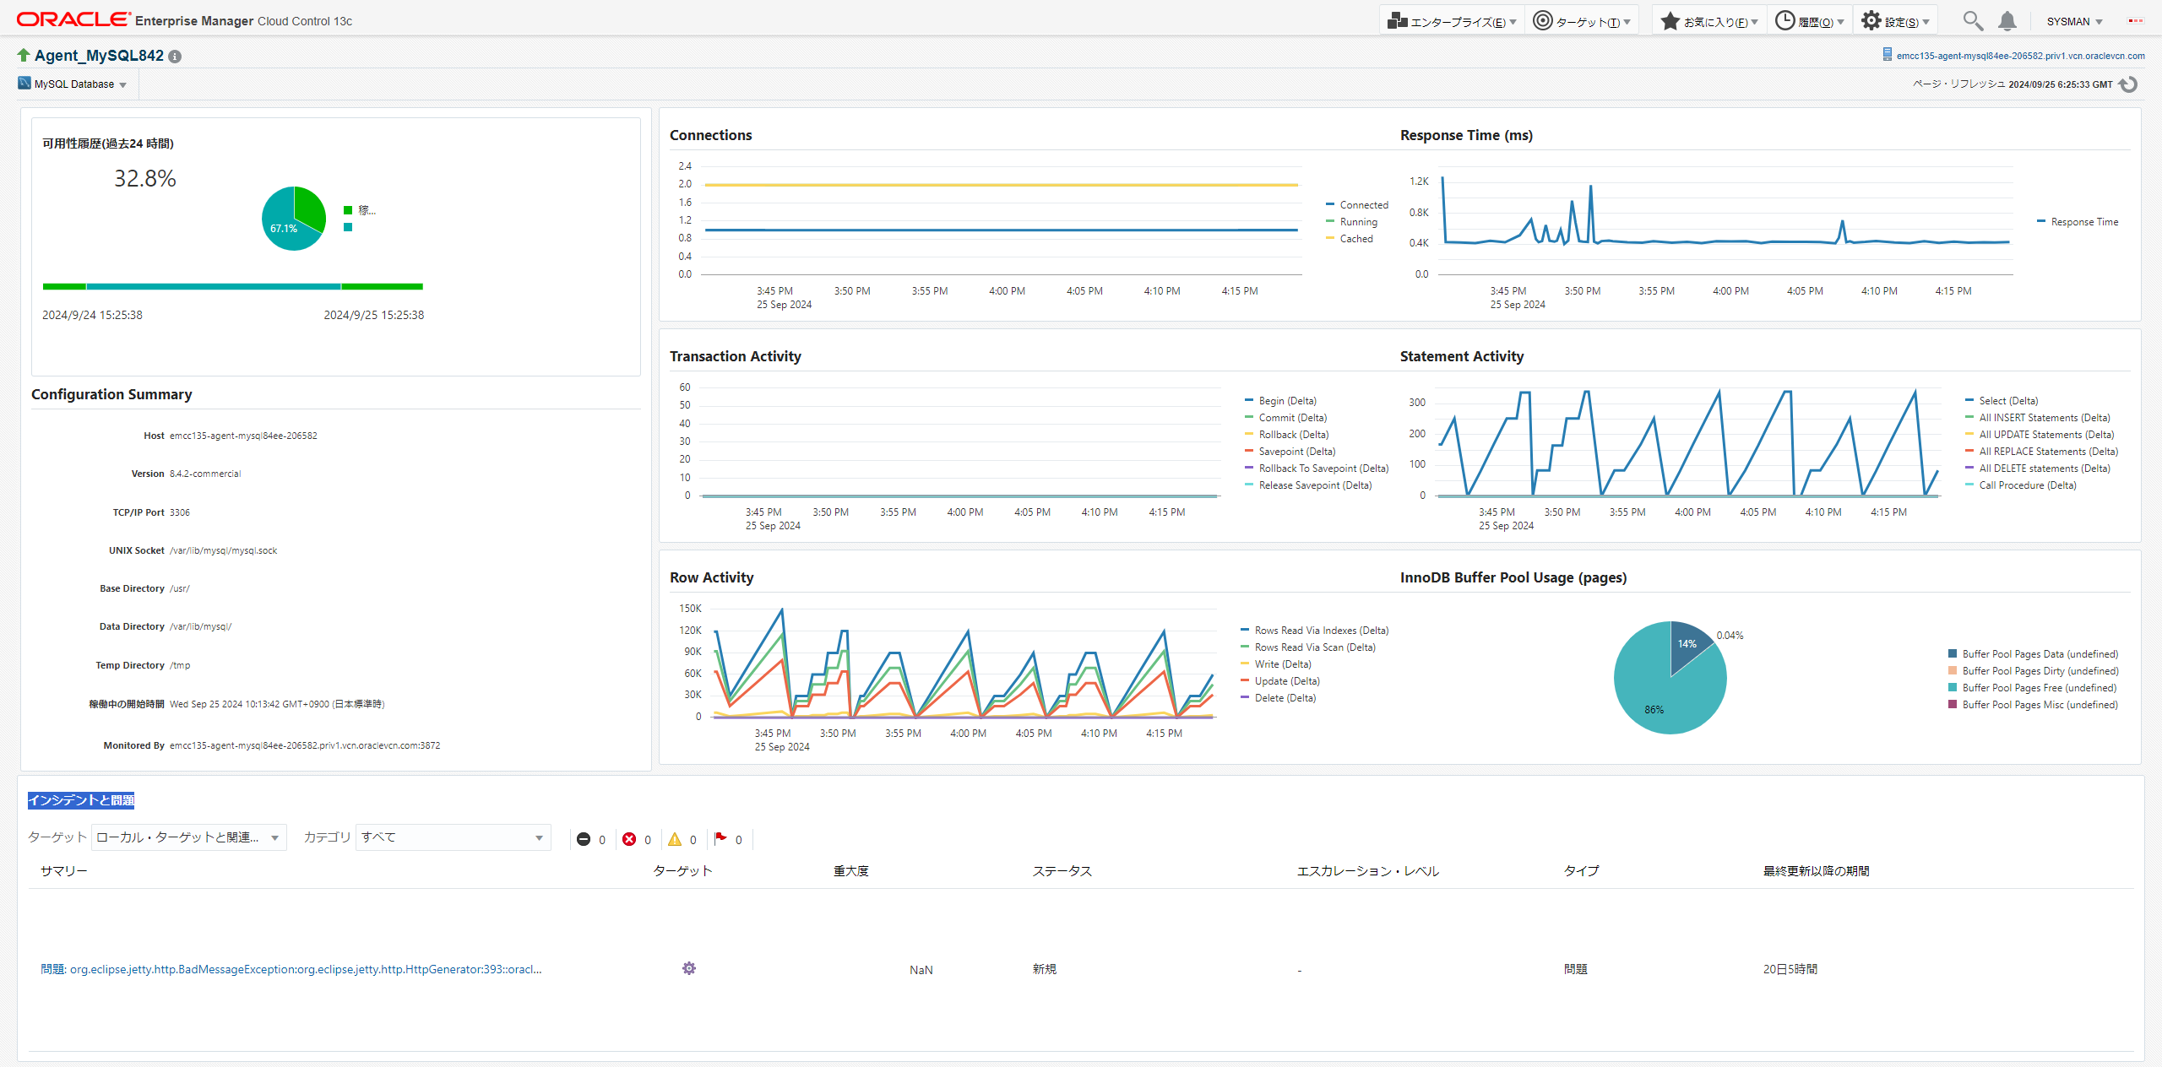Open the Setup gear menu

tap(1895, 21)
